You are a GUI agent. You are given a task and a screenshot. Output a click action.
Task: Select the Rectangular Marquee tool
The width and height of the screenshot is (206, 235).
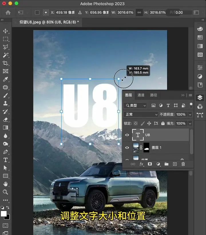tap(5, 39)
